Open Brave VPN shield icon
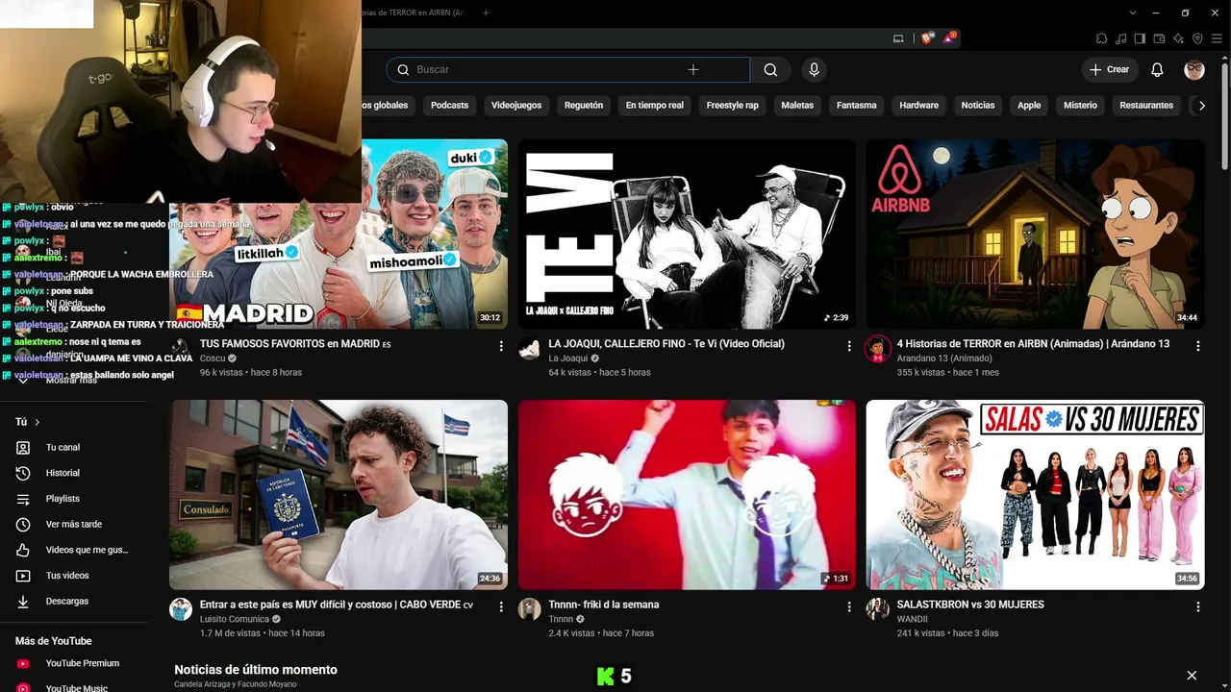 1197,38
